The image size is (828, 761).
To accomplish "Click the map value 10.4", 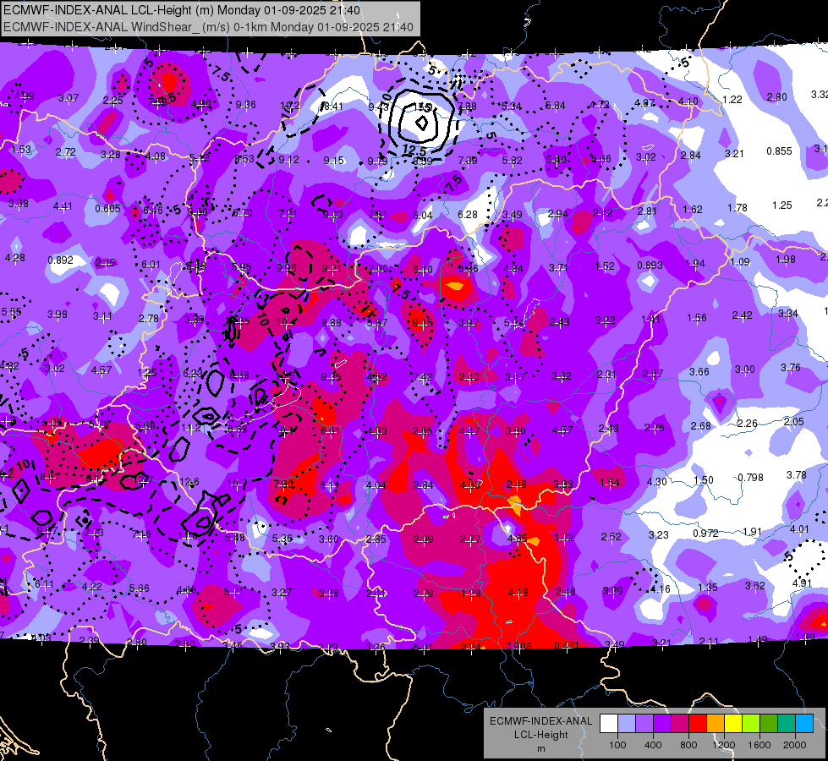I will tap(285, 321).
